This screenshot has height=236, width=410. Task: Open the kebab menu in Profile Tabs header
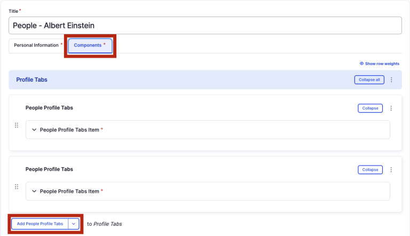(391, 80)
